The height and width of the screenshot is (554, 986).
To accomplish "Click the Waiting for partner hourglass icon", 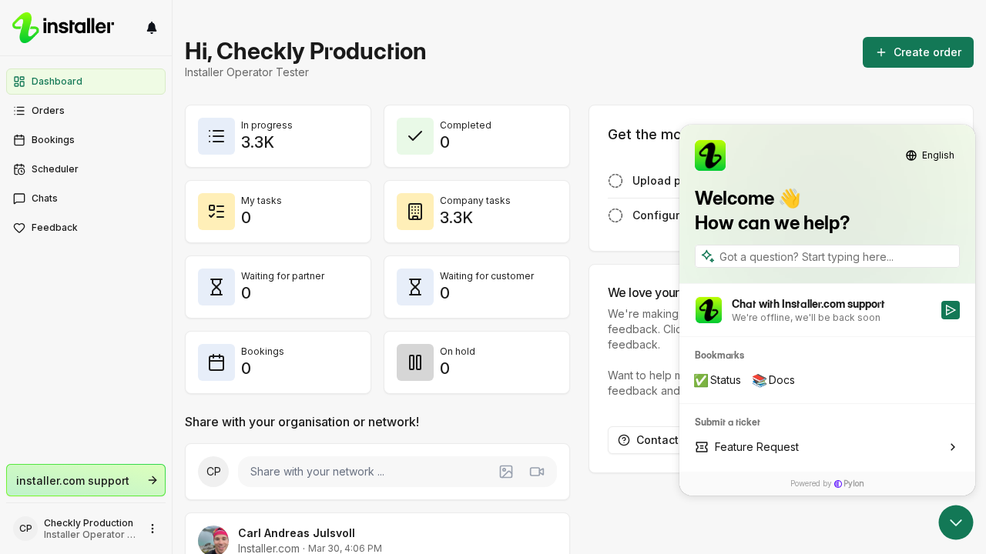I will point(216,287).
